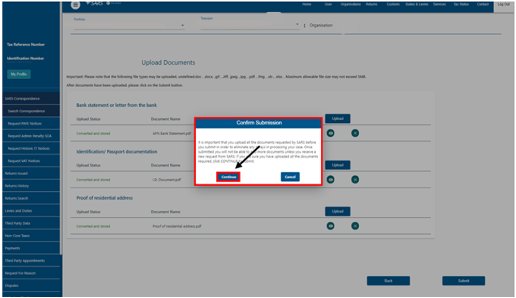
Task: Expand the Portfolio dropdown
Action: [182, 25]
